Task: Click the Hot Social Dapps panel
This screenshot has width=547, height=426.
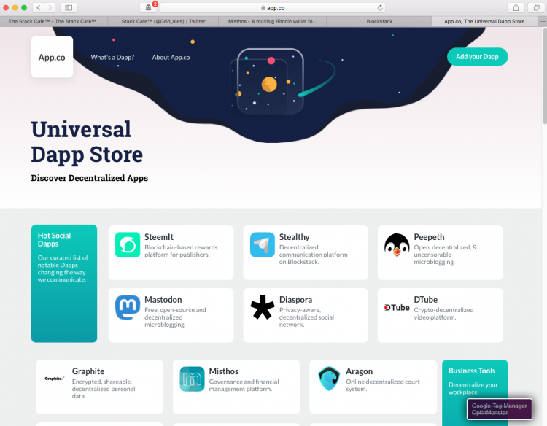Action: click(64, 283)
